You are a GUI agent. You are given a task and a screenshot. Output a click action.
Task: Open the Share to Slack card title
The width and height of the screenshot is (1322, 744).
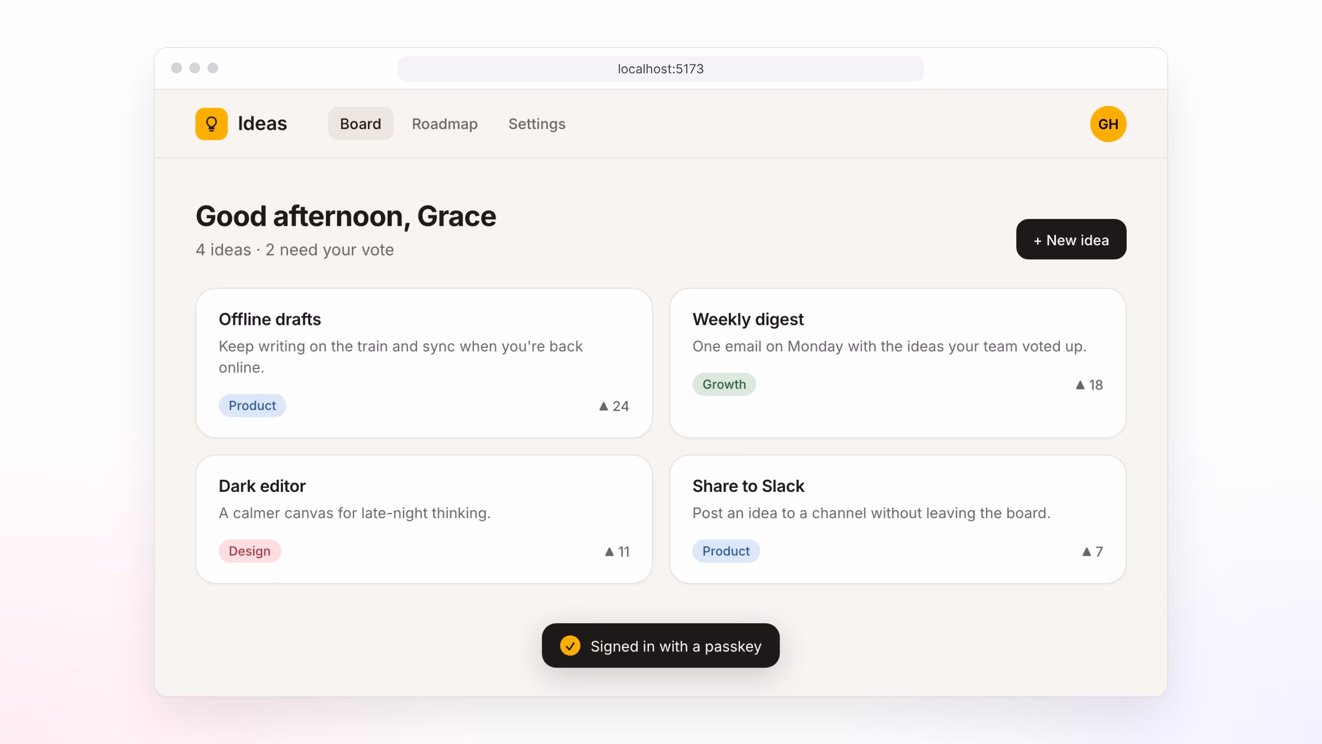(748, 486)
